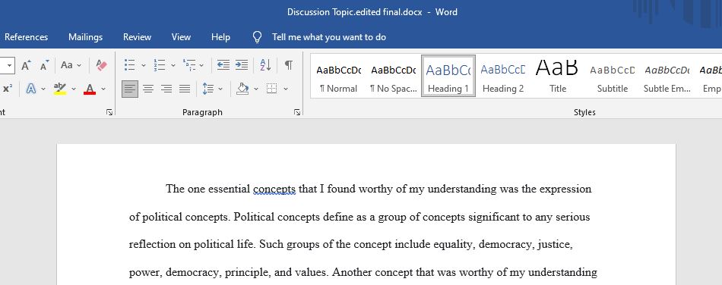722x285 pixels.
Task: Open the font size dropdown arrow
Action: pos(10,65)
